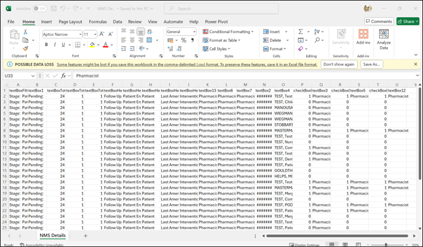Click the Comma Style icon

point(193,41)
